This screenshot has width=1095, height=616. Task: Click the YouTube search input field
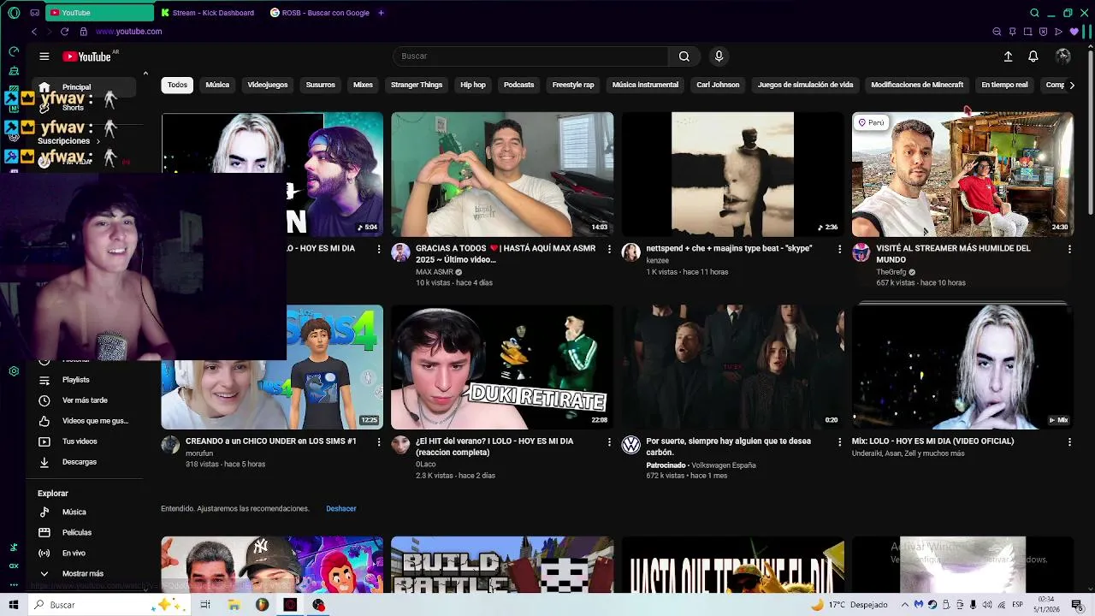[530, 56]
